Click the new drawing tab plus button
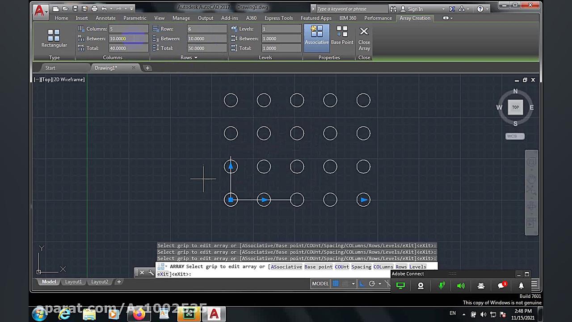 [x=147, y=68]
